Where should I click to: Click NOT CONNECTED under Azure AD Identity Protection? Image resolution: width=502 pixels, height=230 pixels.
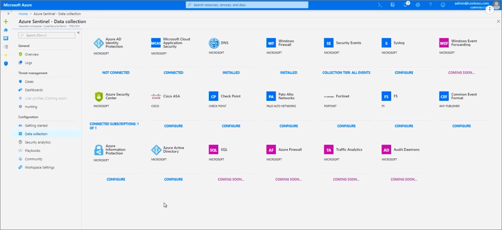[x=116, y=73]
